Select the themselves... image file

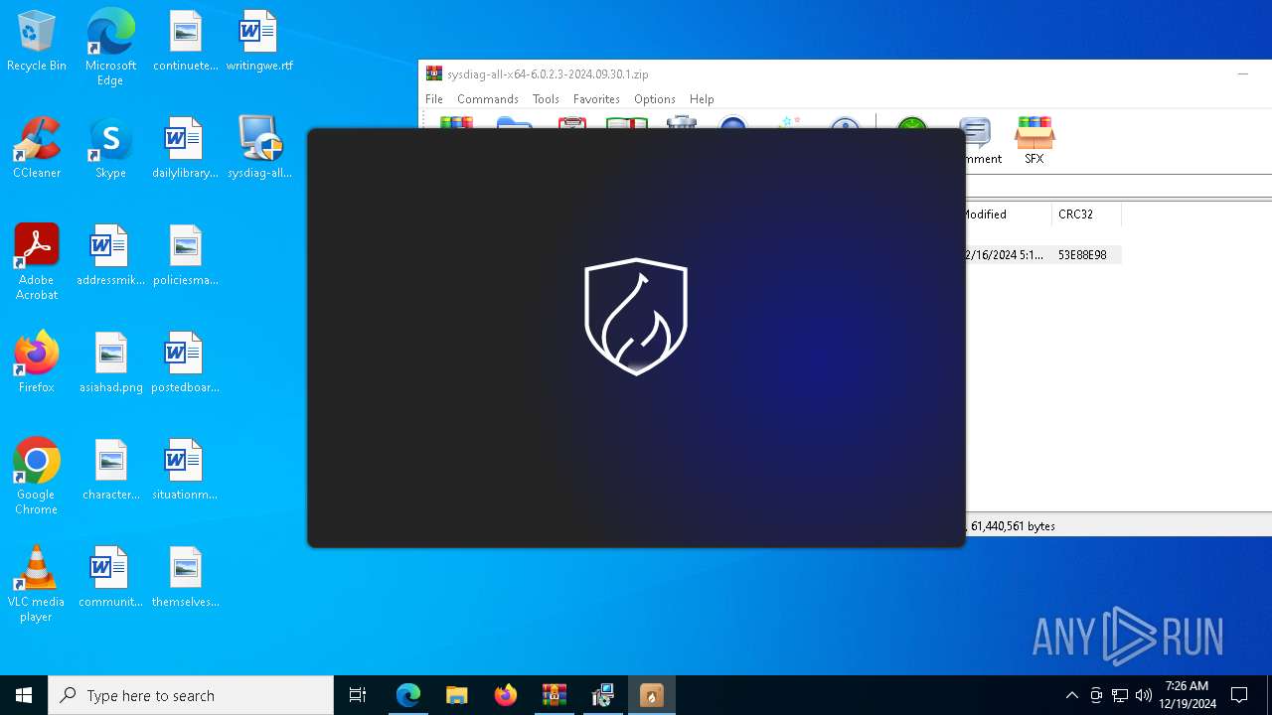[185, 577]
